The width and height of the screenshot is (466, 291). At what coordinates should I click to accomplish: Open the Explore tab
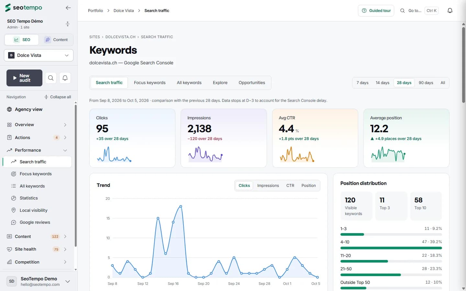pyautogui.click(x=220, y=83)
